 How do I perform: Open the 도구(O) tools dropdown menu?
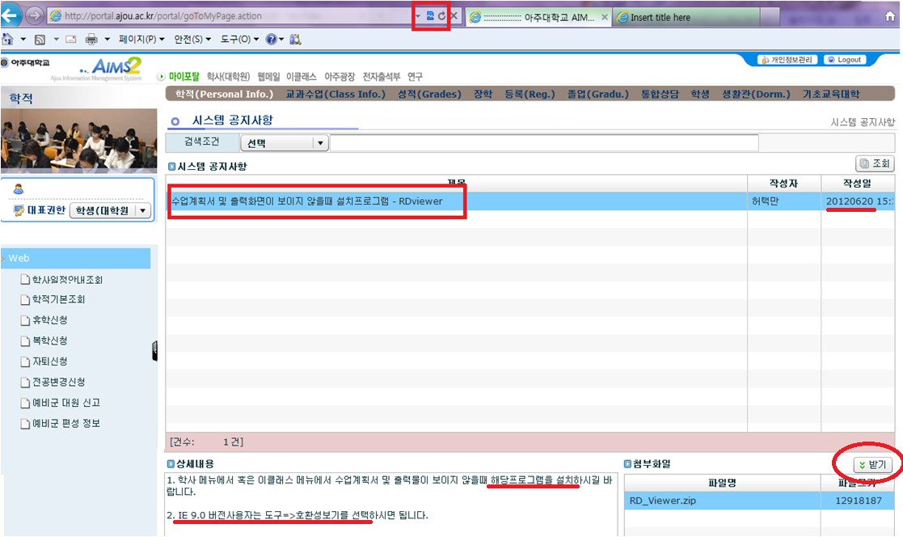point(240,39)
